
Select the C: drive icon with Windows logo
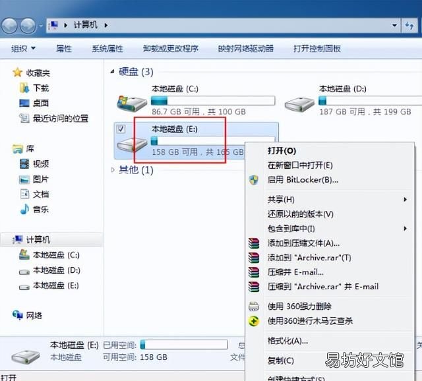pos(132,103)
